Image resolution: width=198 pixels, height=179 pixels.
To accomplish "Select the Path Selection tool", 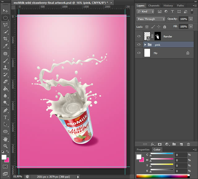I will click(5, 124).
